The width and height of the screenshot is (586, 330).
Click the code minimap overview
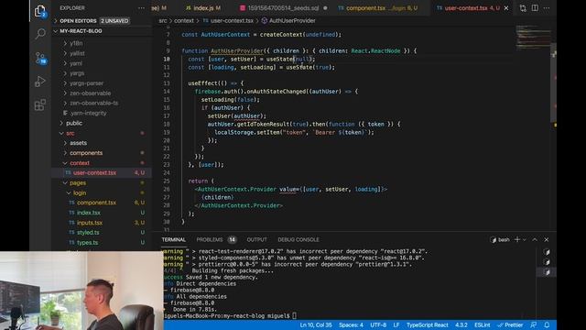533,38
